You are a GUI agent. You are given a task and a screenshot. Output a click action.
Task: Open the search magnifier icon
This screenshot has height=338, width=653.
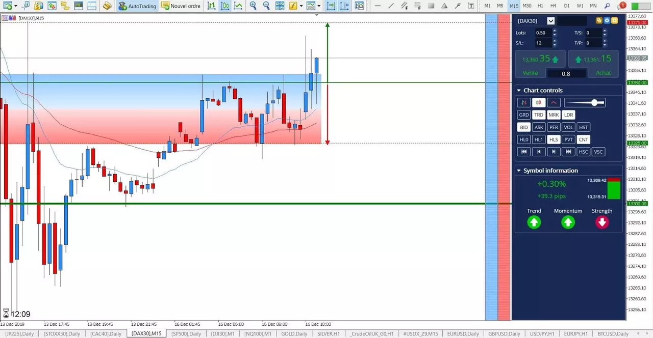tap(607, 6)
